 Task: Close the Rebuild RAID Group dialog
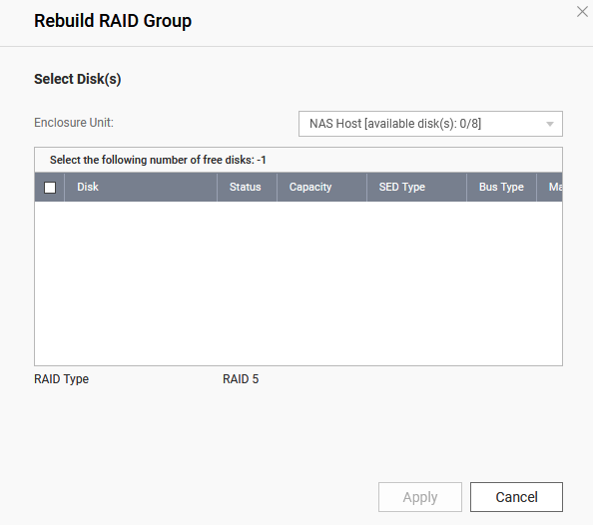pyautogui.click(x=582, y=12)
